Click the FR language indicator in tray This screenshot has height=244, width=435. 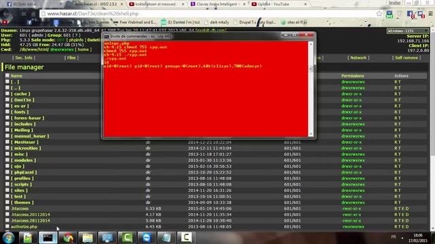394,237
